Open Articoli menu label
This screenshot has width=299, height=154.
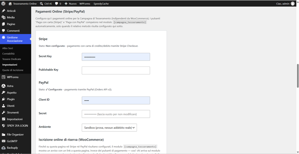[11, 11]
